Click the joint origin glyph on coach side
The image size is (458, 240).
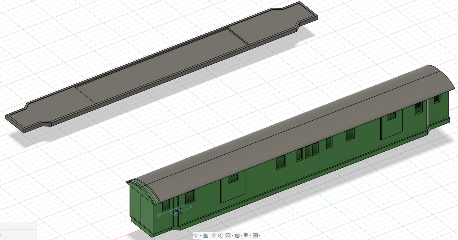(177, 211)
